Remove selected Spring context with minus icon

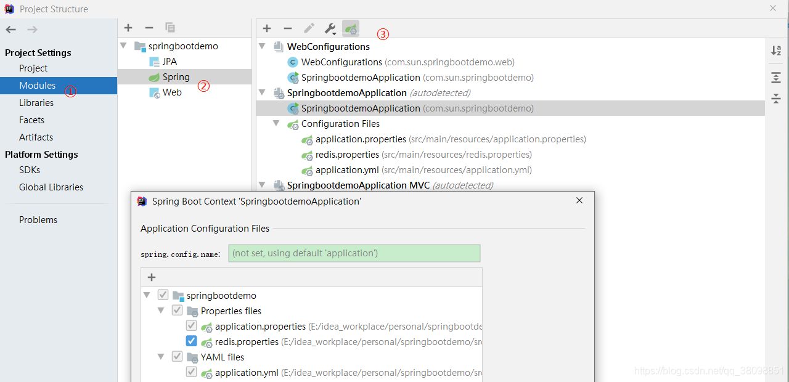click(x=288, y=28)
